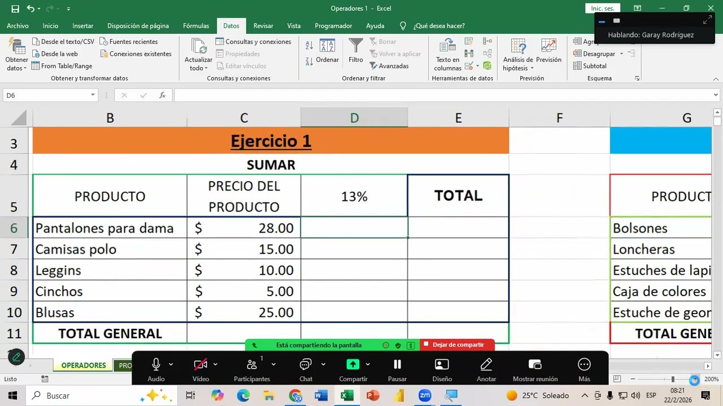Click the insert function fx icon
Image resolution: width=723 pixels, height=406 pixels.
click(x=162, y=95)
